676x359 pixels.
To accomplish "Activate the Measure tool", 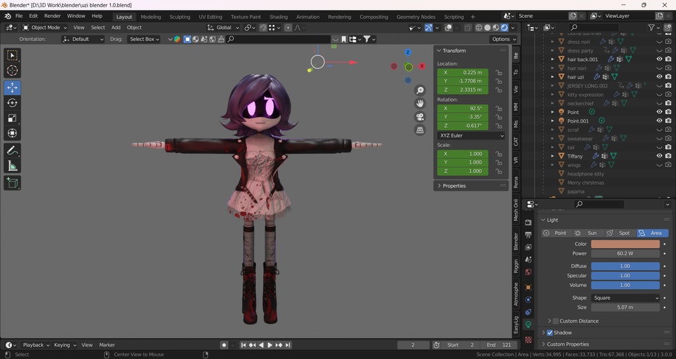I will click(x=12, y=166).
